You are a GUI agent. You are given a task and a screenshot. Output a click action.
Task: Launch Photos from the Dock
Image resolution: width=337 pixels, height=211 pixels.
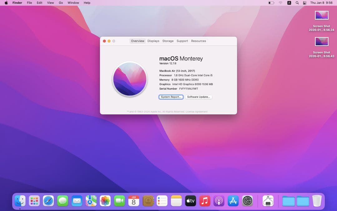pos(105,201)
